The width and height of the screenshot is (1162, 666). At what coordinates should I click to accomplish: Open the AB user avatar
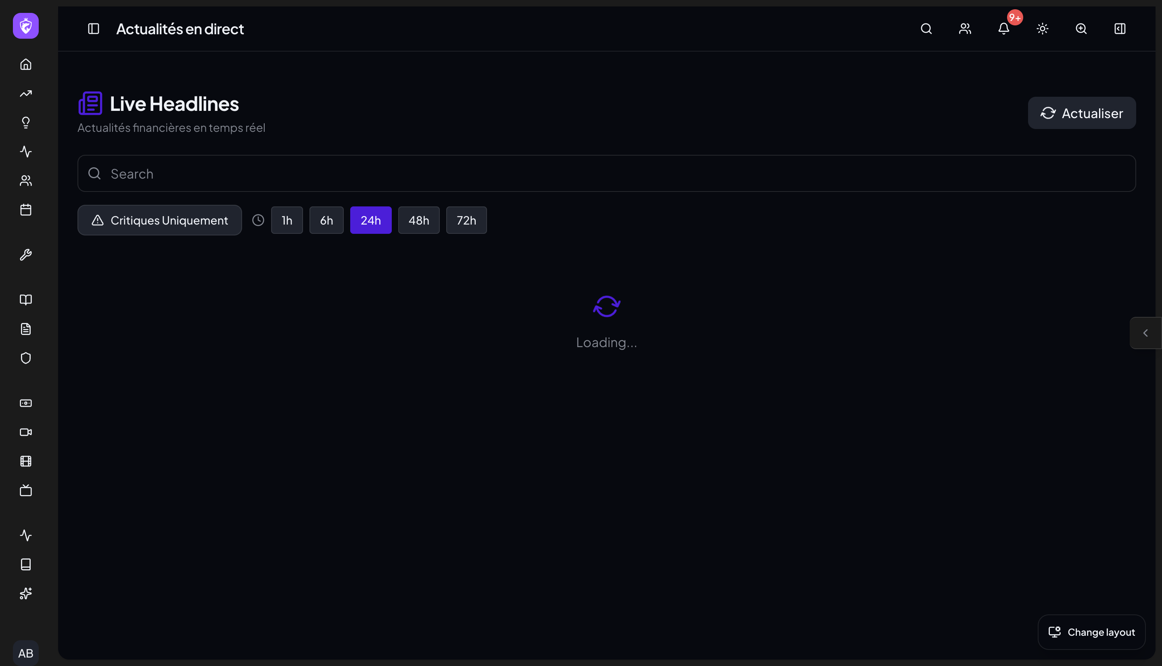coord(26,653)
